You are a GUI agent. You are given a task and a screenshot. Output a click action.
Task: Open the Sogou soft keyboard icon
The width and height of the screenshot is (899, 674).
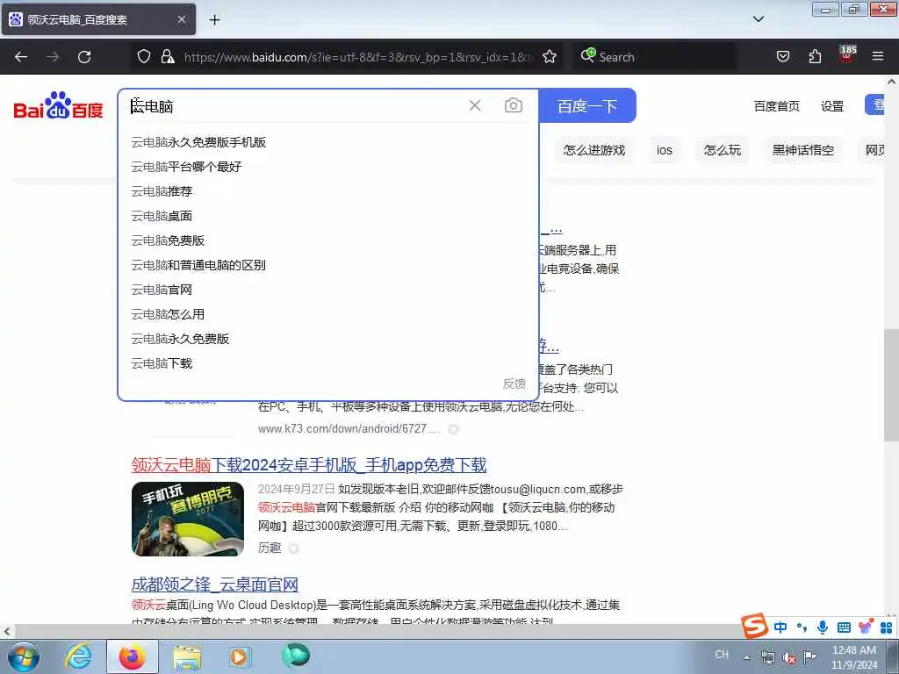click(844, 627)
